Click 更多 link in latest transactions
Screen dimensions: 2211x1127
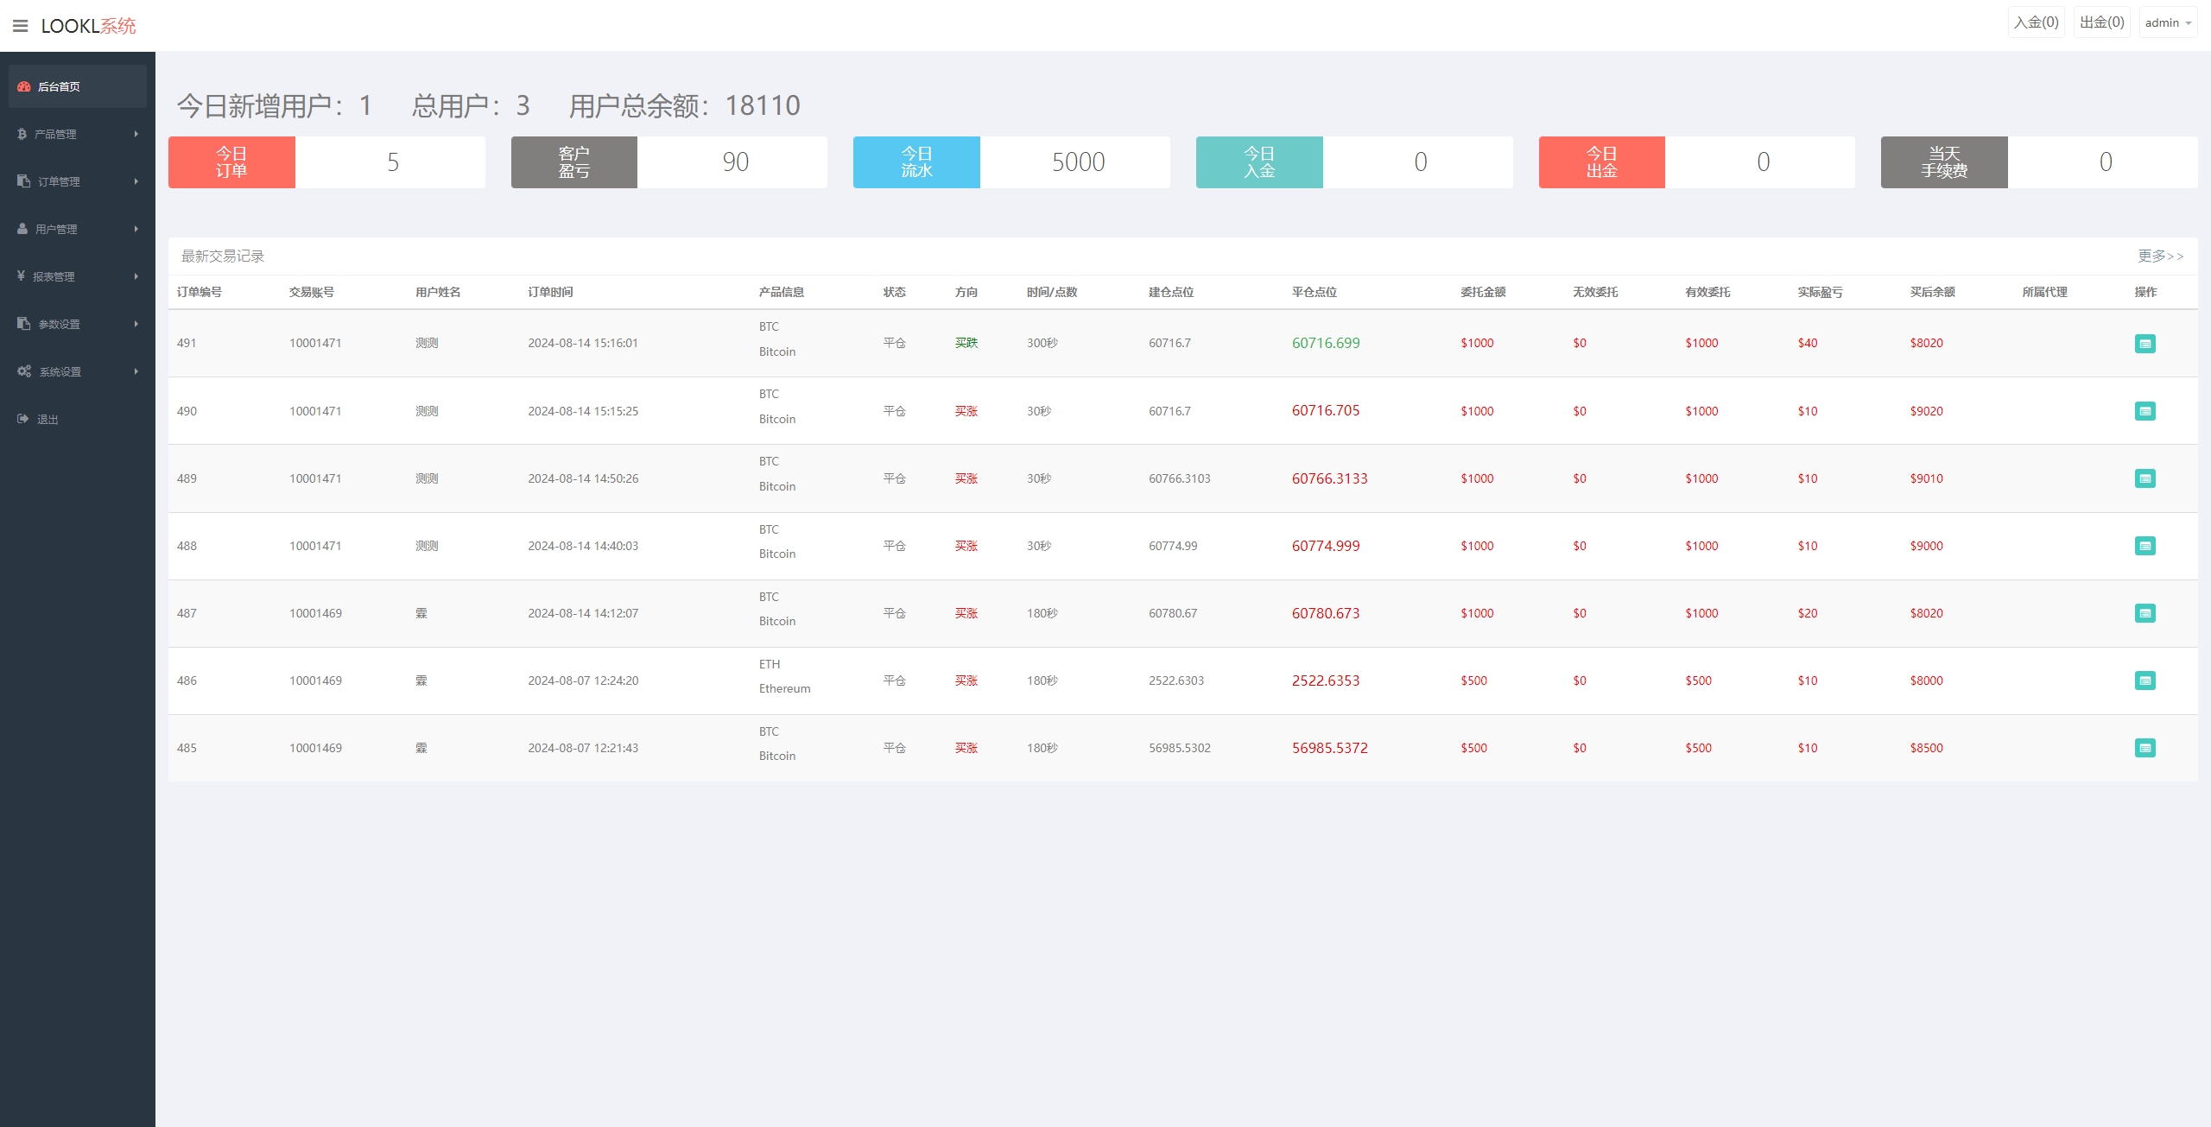(x=2159, y=256)
